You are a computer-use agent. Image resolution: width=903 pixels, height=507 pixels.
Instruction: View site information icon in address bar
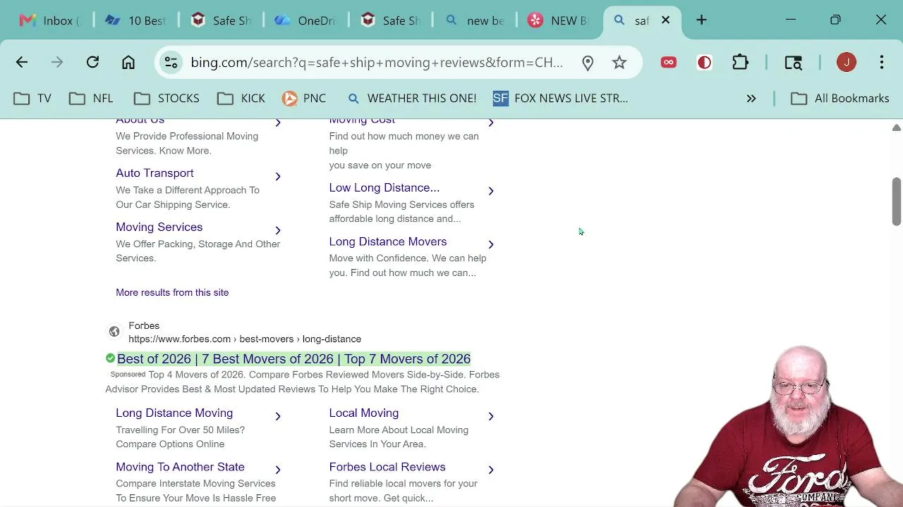(171, 63)
